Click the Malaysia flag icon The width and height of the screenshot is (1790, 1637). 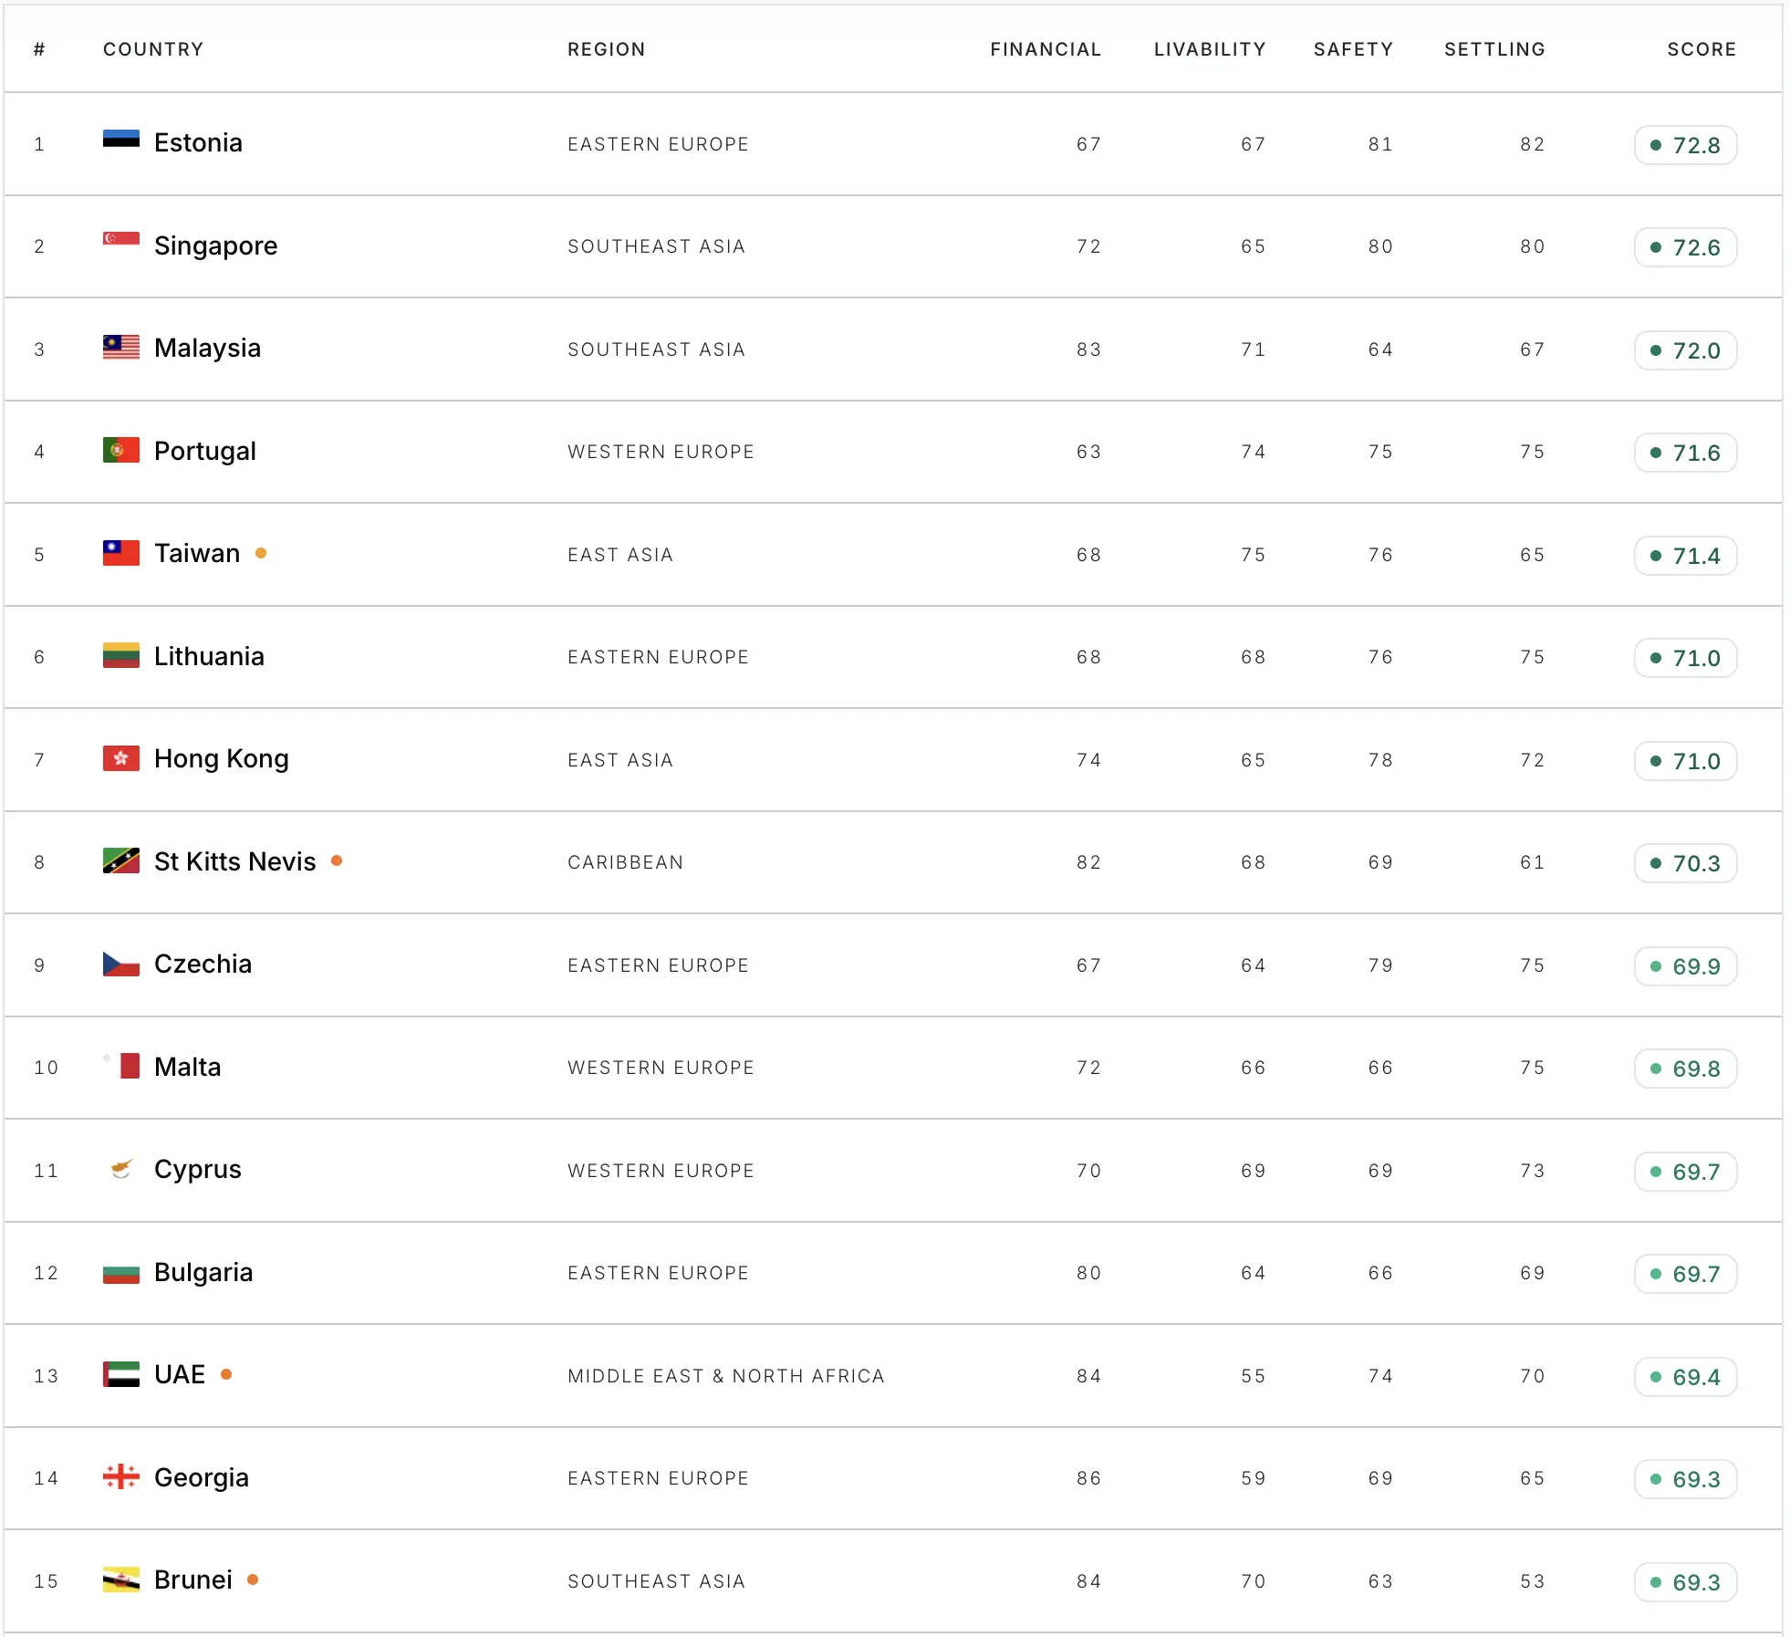(120, 348)
